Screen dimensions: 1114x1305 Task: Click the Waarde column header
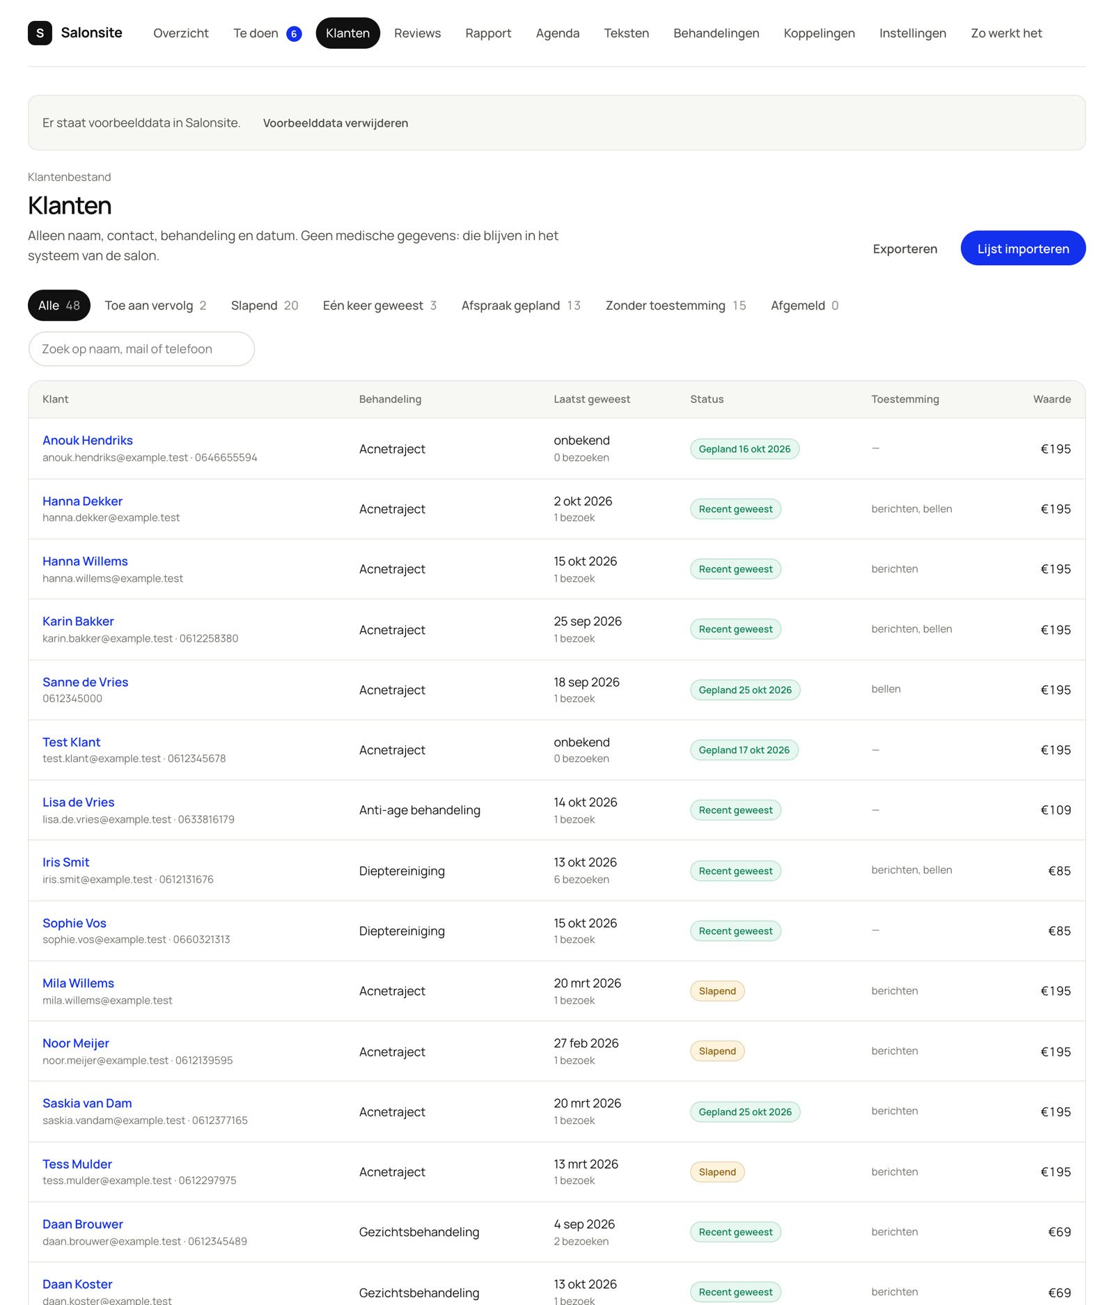[1051, 400]
